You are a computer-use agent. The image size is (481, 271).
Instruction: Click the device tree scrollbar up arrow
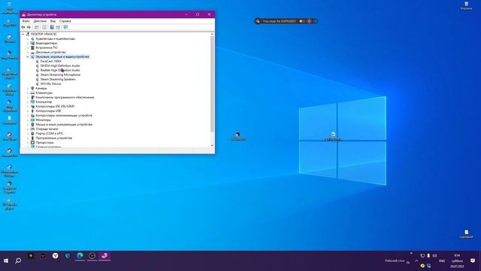pyautogui.click(x=212, y=34)
